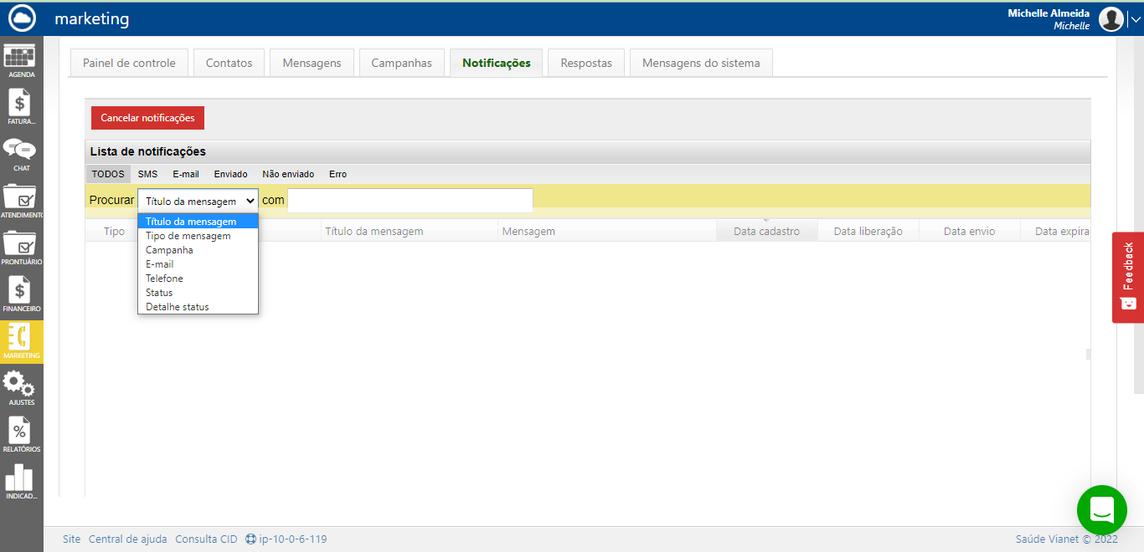Sort by Data cadastro column
This screenshot has width=1144, height=552.
pyautogui.click(x=766, y=231)
